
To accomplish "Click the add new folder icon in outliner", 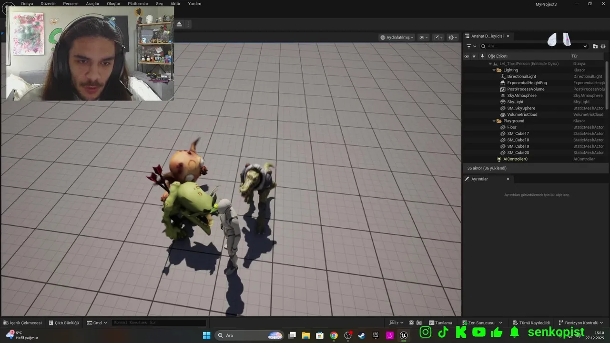I will click(595, 46).
